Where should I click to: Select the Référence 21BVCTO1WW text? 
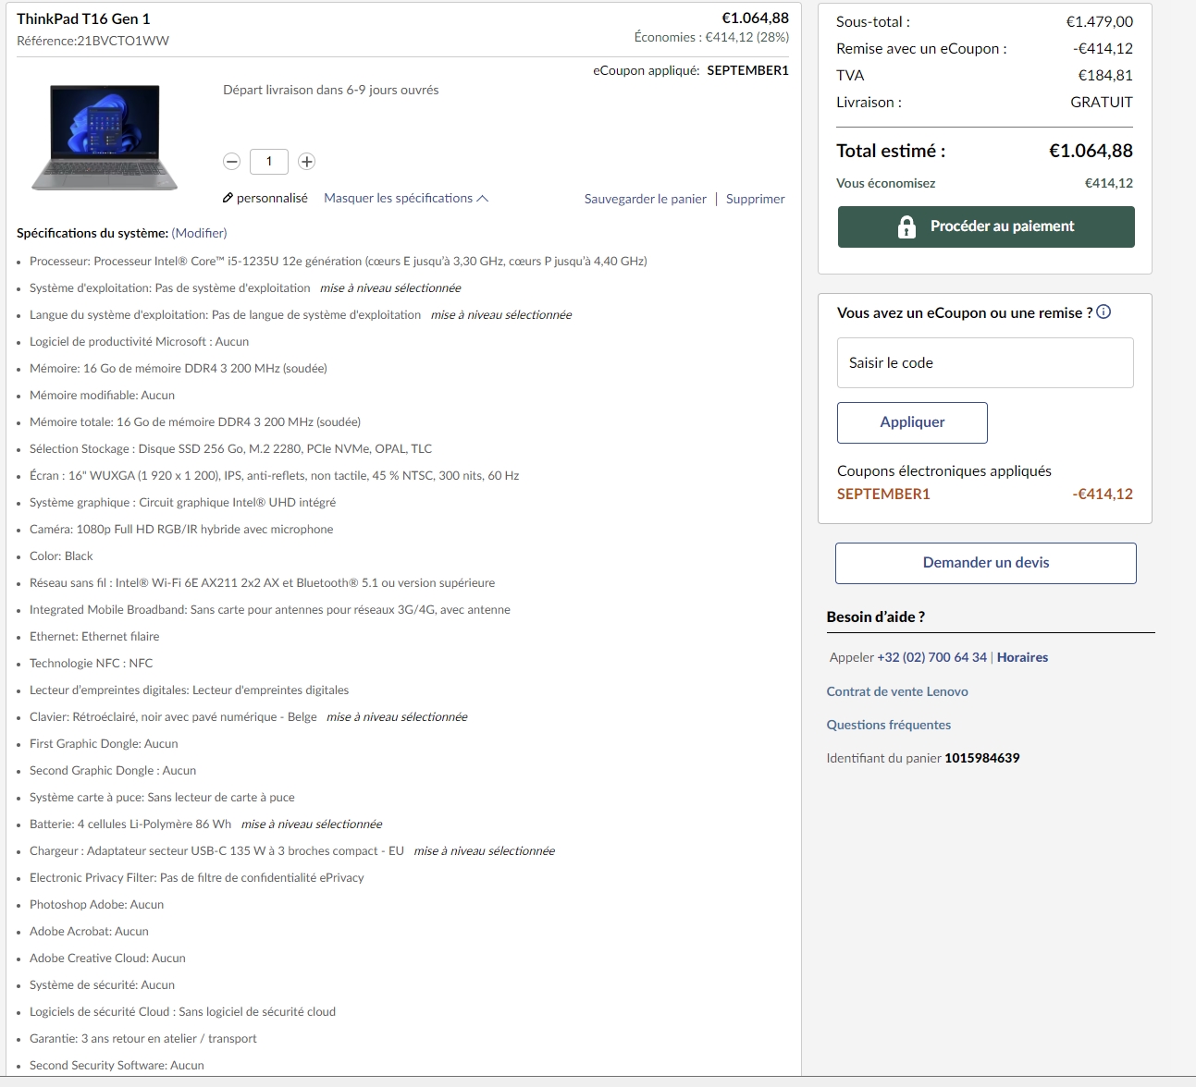92,41
